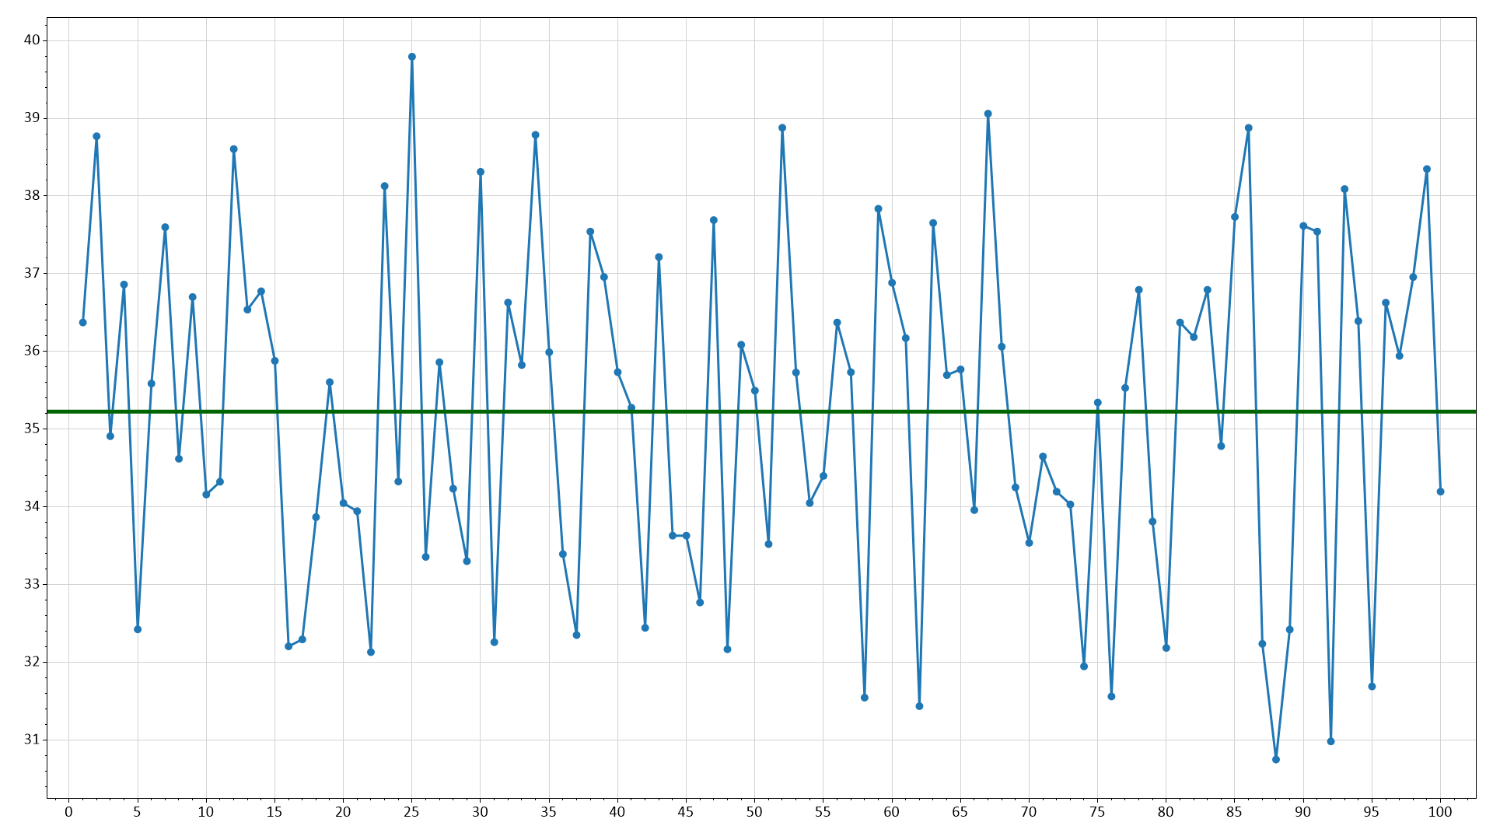Click the last data point at x=100
Viewport: 1493px width, 840px height.
click(1441, 492)
